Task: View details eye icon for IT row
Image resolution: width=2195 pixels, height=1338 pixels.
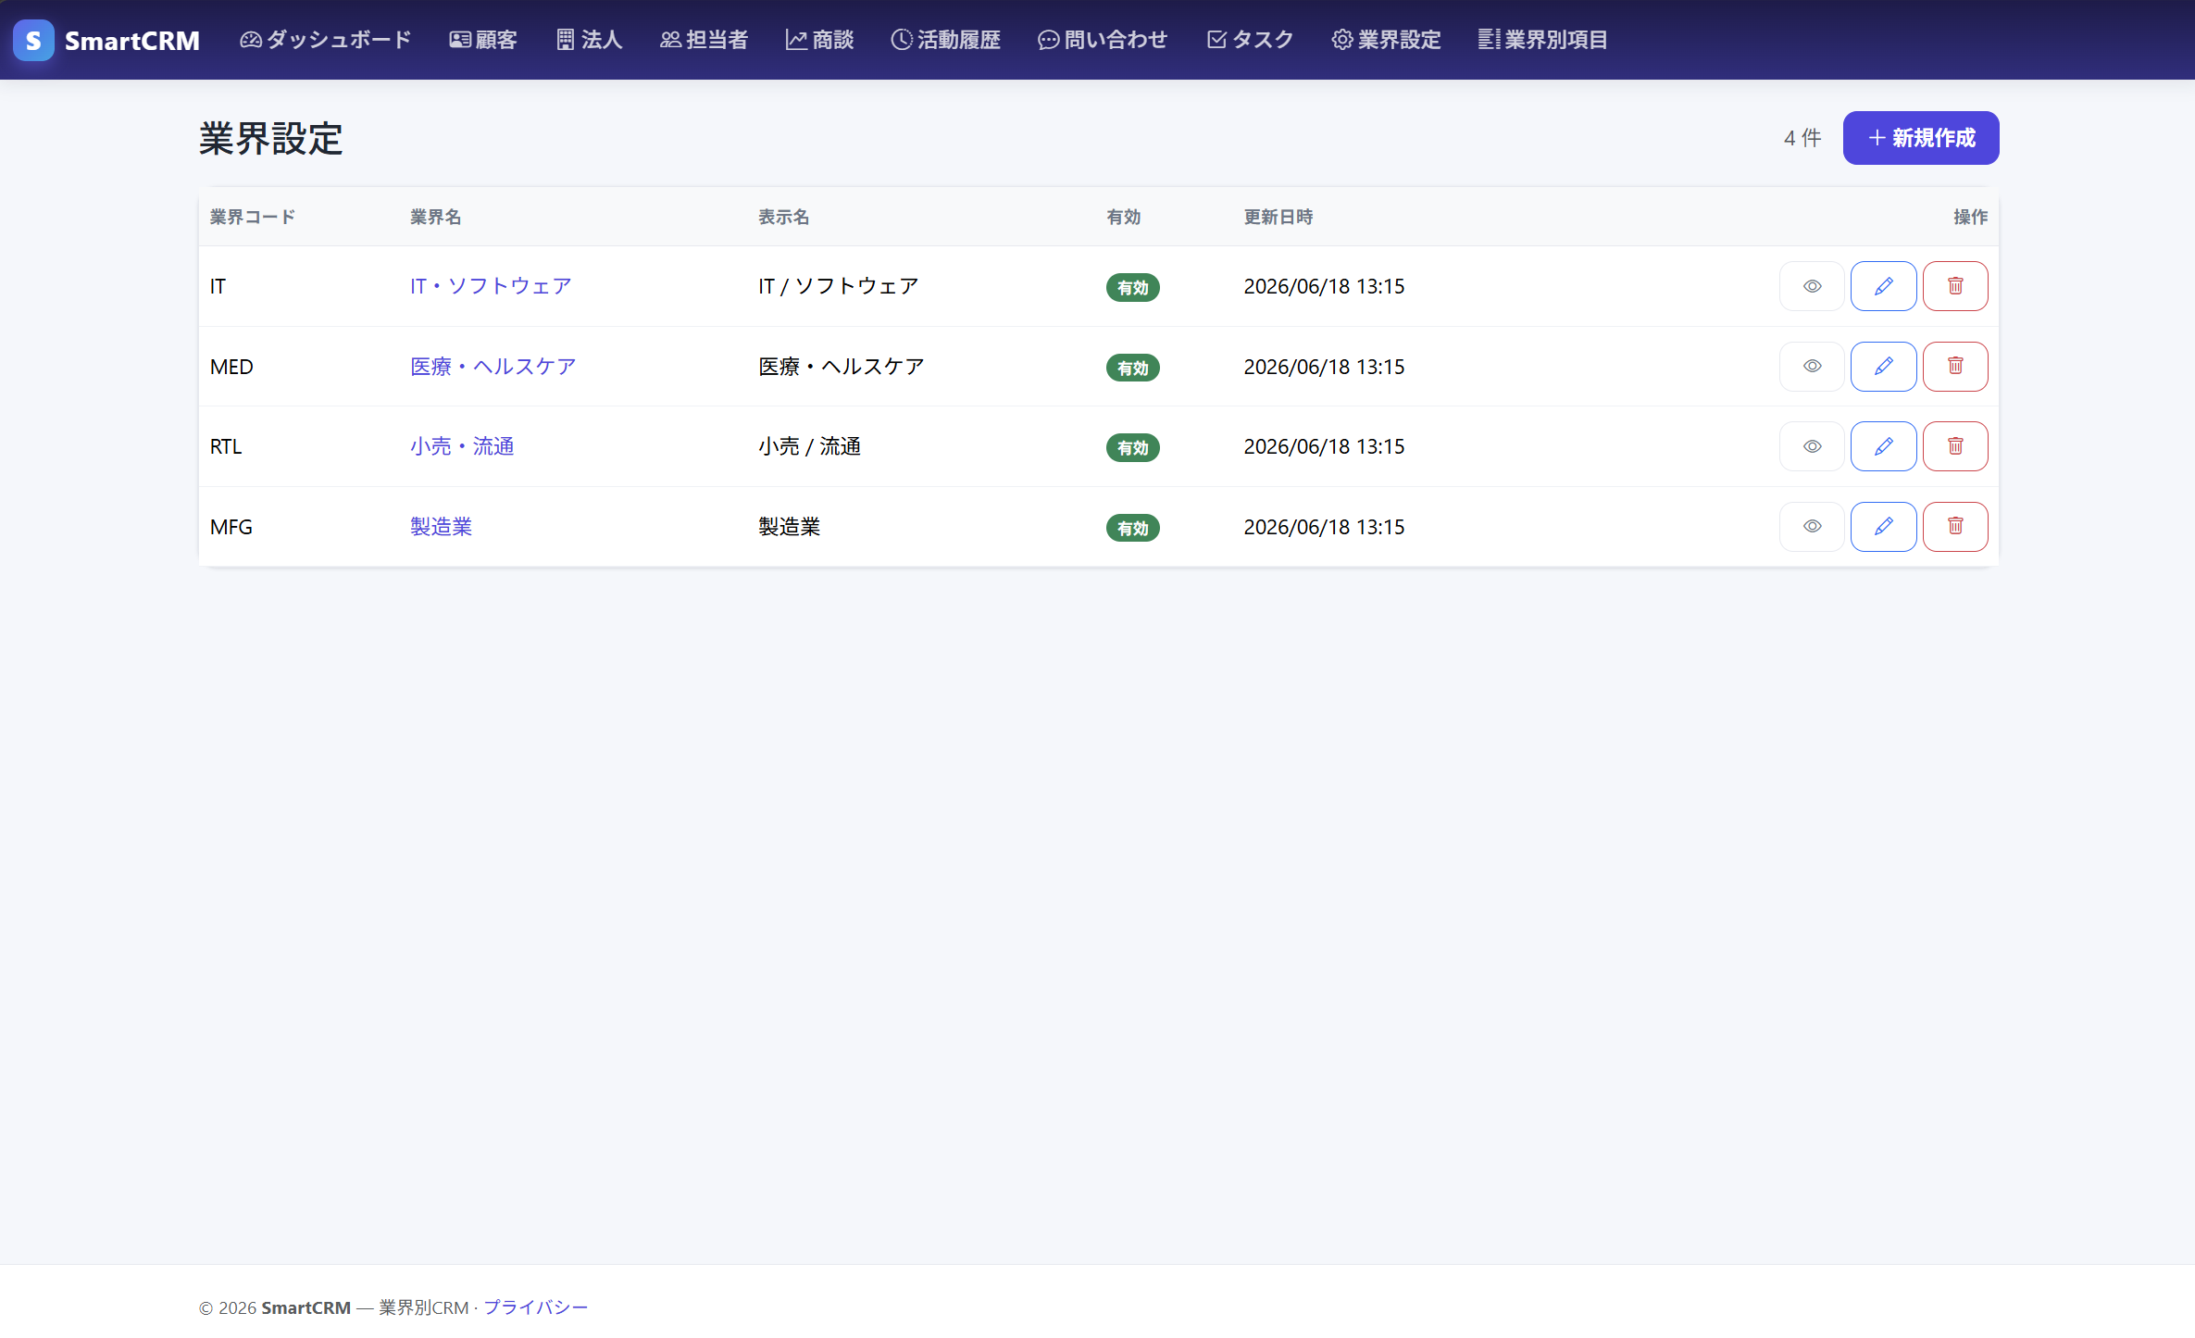Action: (x=1812, y=286)
